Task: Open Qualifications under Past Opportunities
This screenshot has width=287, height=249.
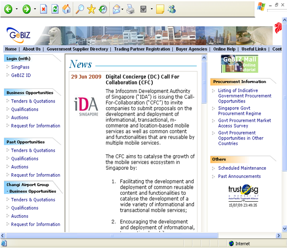Action: click(25, 158)
